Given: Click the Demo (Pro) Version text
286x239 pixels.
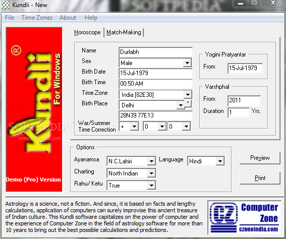Looking at the screenshot, I should [x=33, y=180].
